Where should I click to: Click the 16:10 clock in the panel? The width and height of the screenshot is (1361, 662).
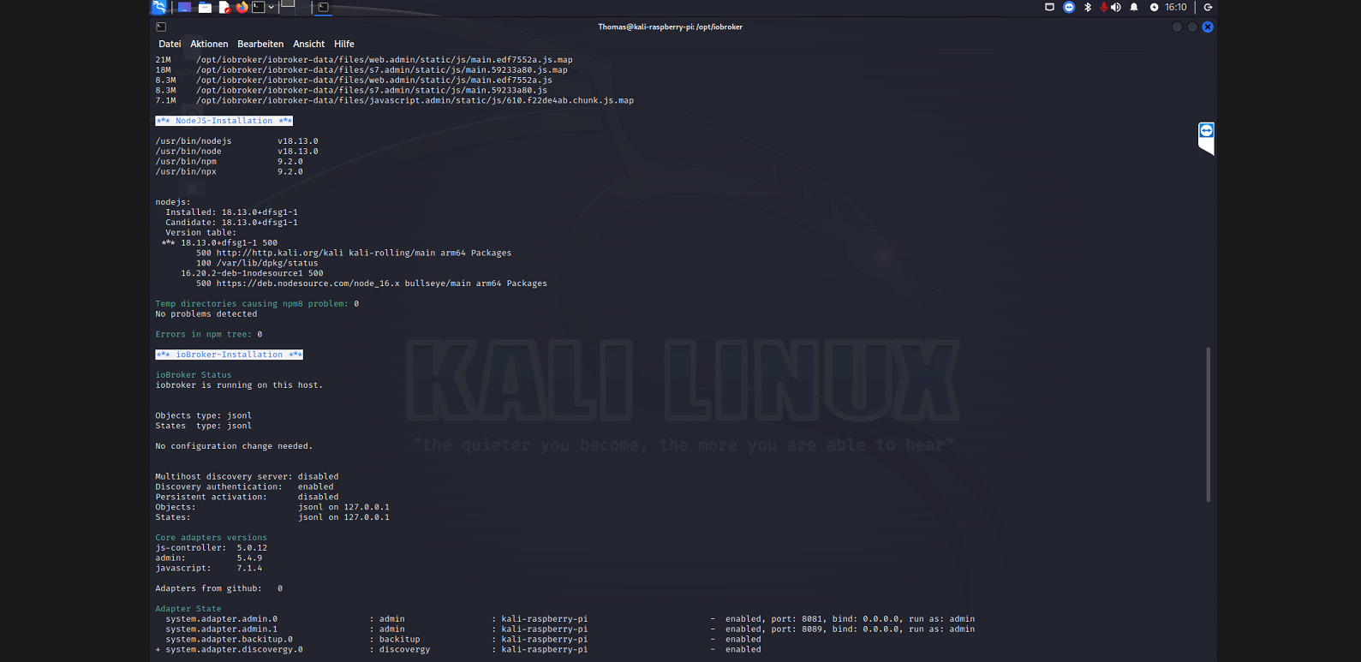[x=1176, y=7]
